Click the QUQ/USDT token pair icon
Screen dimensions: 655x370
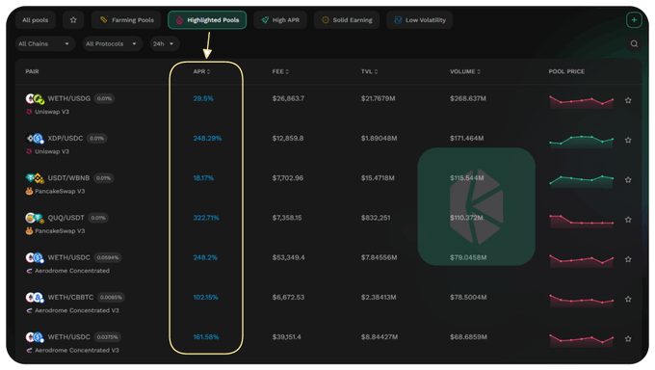pyautogui.click(x=35, y=218)
